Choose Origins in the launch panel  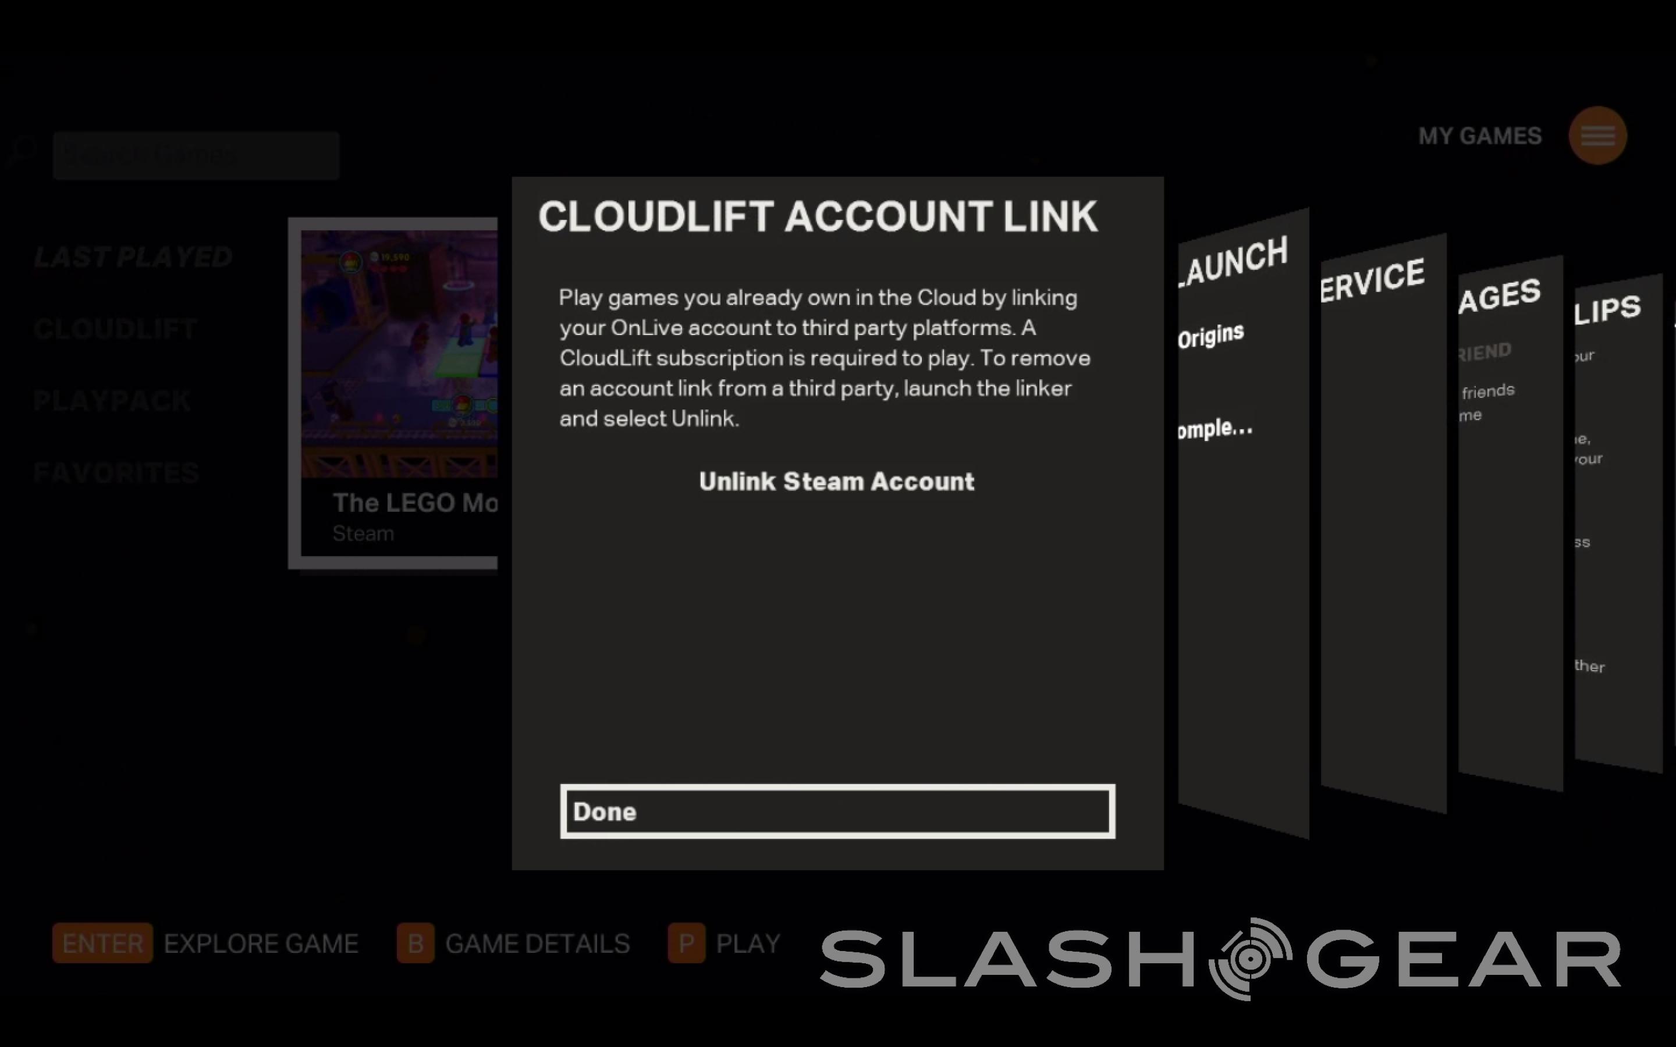coord(1210,335)
